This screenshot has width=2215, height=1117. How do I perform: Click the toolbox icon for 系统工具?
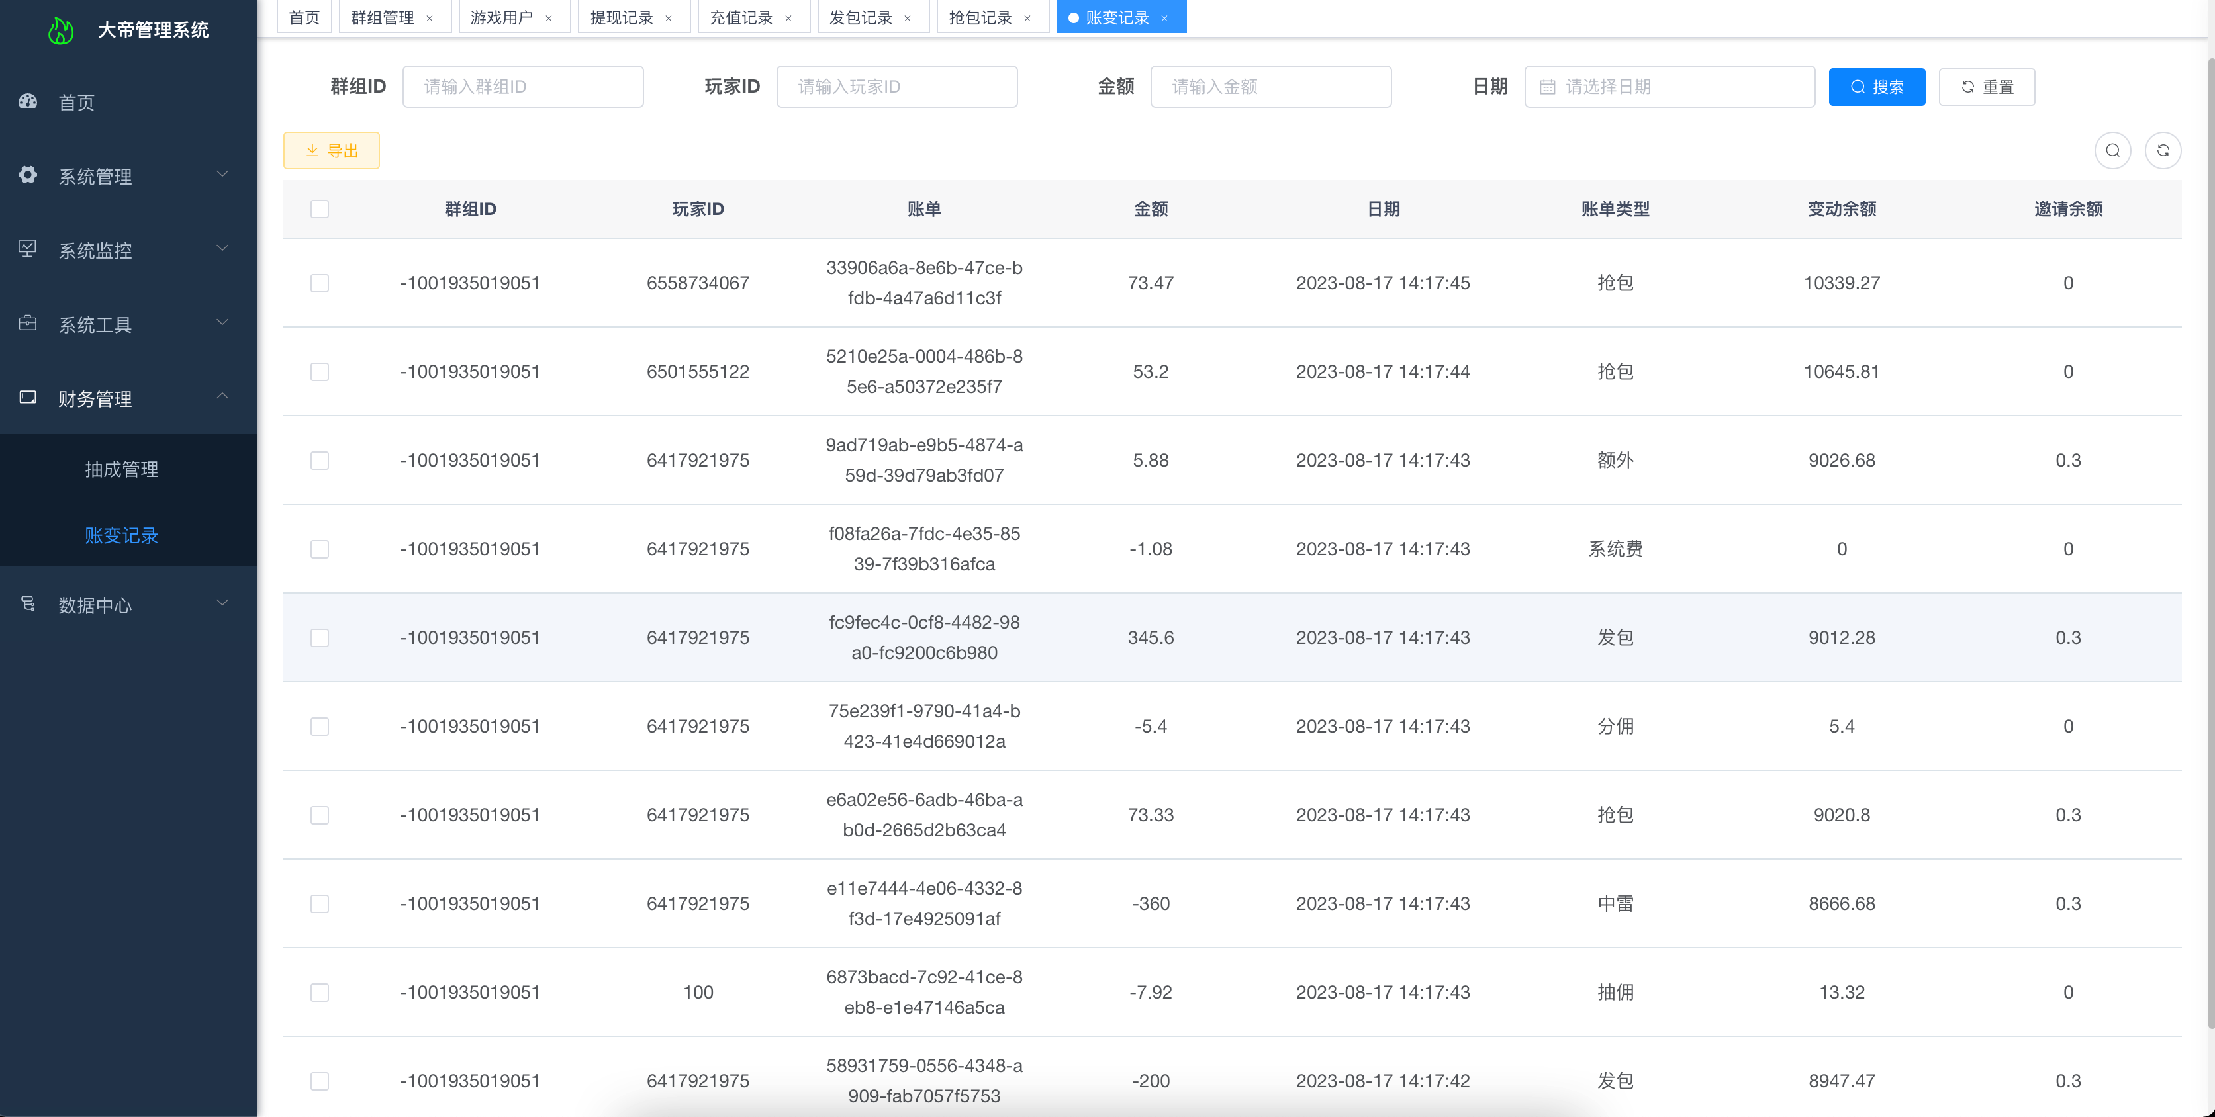click(28, 324)
